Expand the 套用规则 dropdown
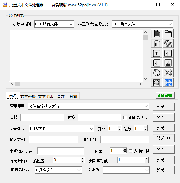This screenshot has width=180, height=183. click(x=88, y=106)
